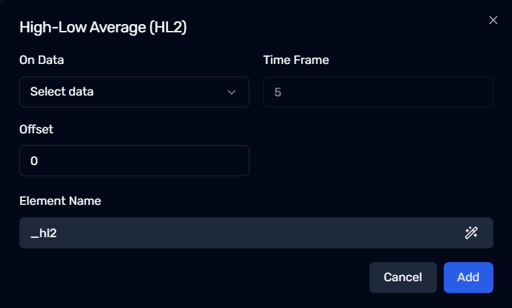The height and width of the screenshot is (308, 512).
Task: Click the High-Low Average (HL2) title
Action: tap(103, 27)
